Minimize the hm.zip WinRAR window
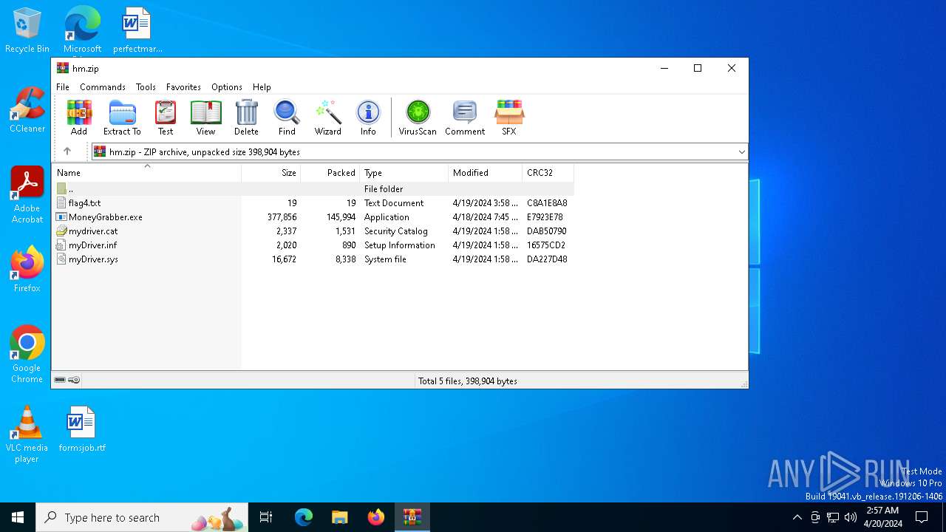The image size is (946, 532). [x=664, y=68]
